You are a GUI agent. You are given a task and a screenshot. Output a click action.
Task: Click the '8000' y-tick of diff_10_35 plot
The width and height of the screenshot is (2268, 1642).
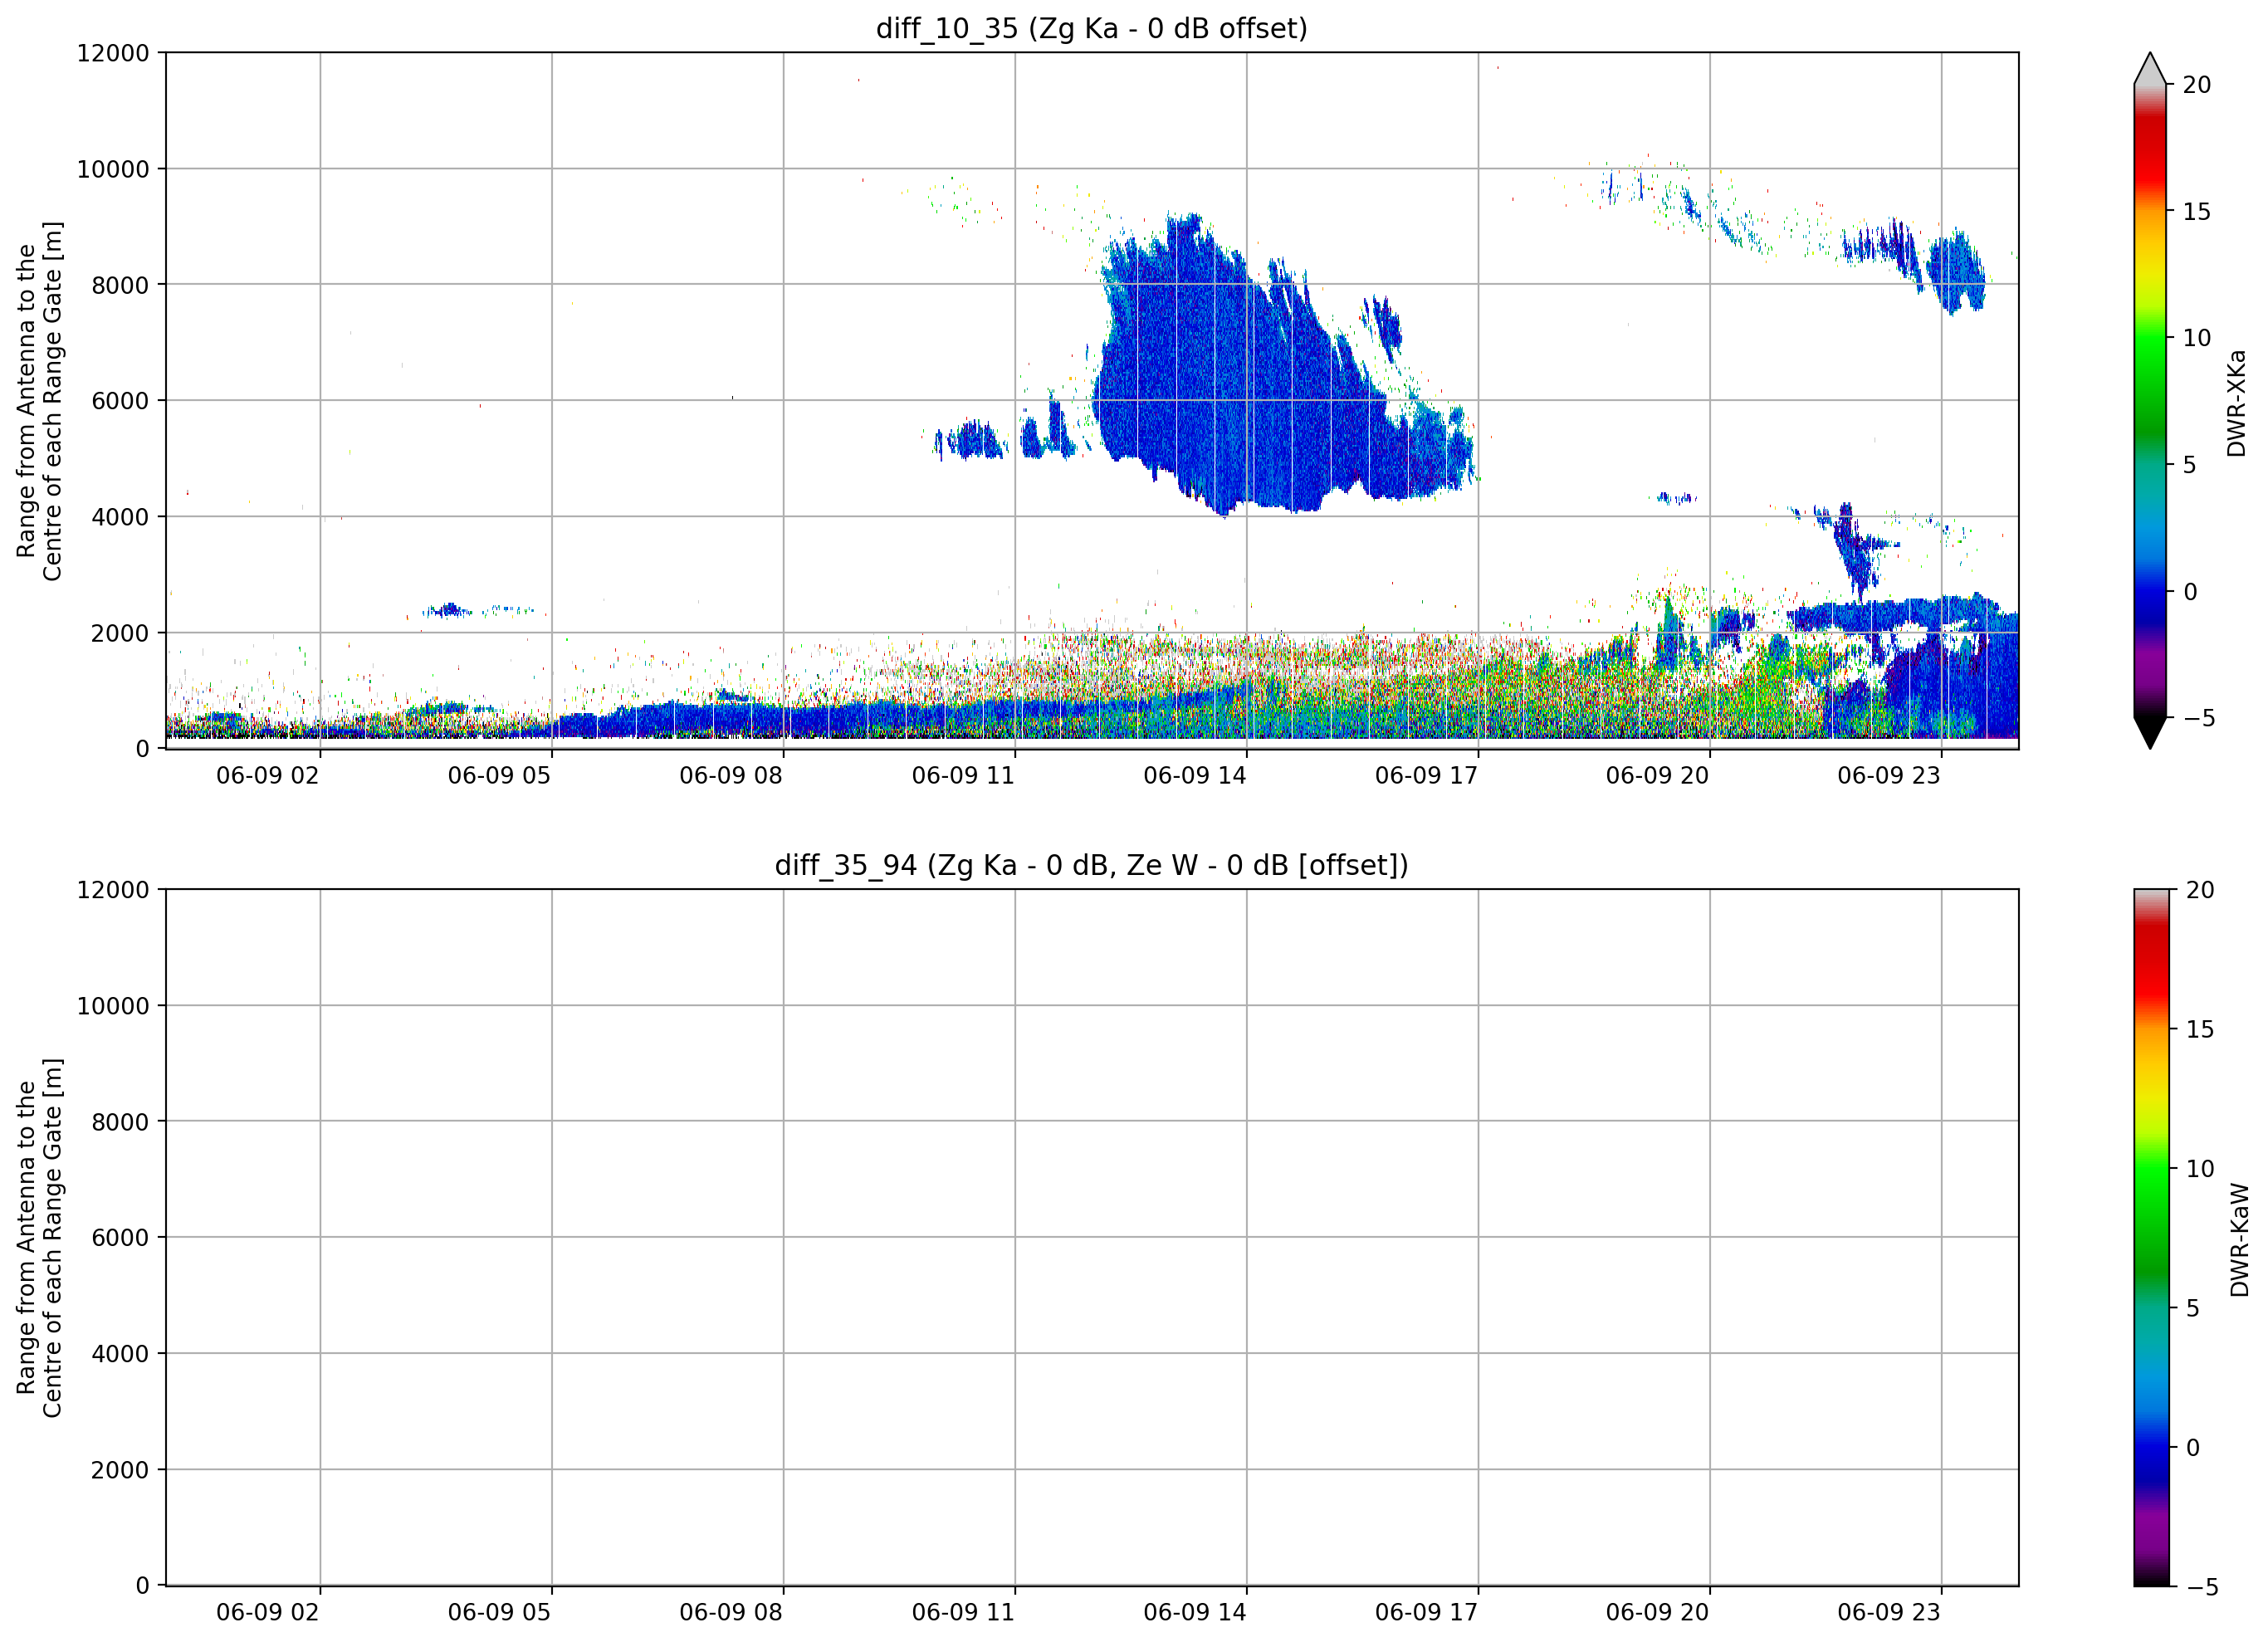[x=120, y=285]
